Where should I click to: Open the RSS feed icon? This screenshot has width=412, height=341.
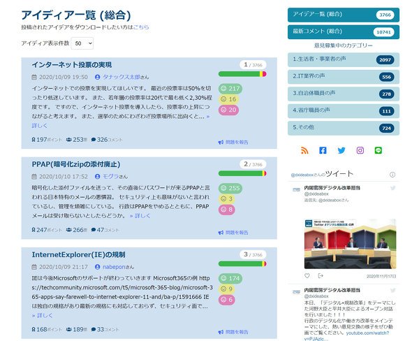click(304, 150)
